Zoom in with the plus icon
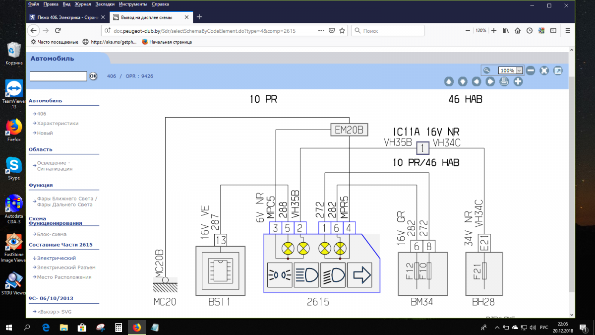Viewport: 595px width, 335px height. point(518,81)
